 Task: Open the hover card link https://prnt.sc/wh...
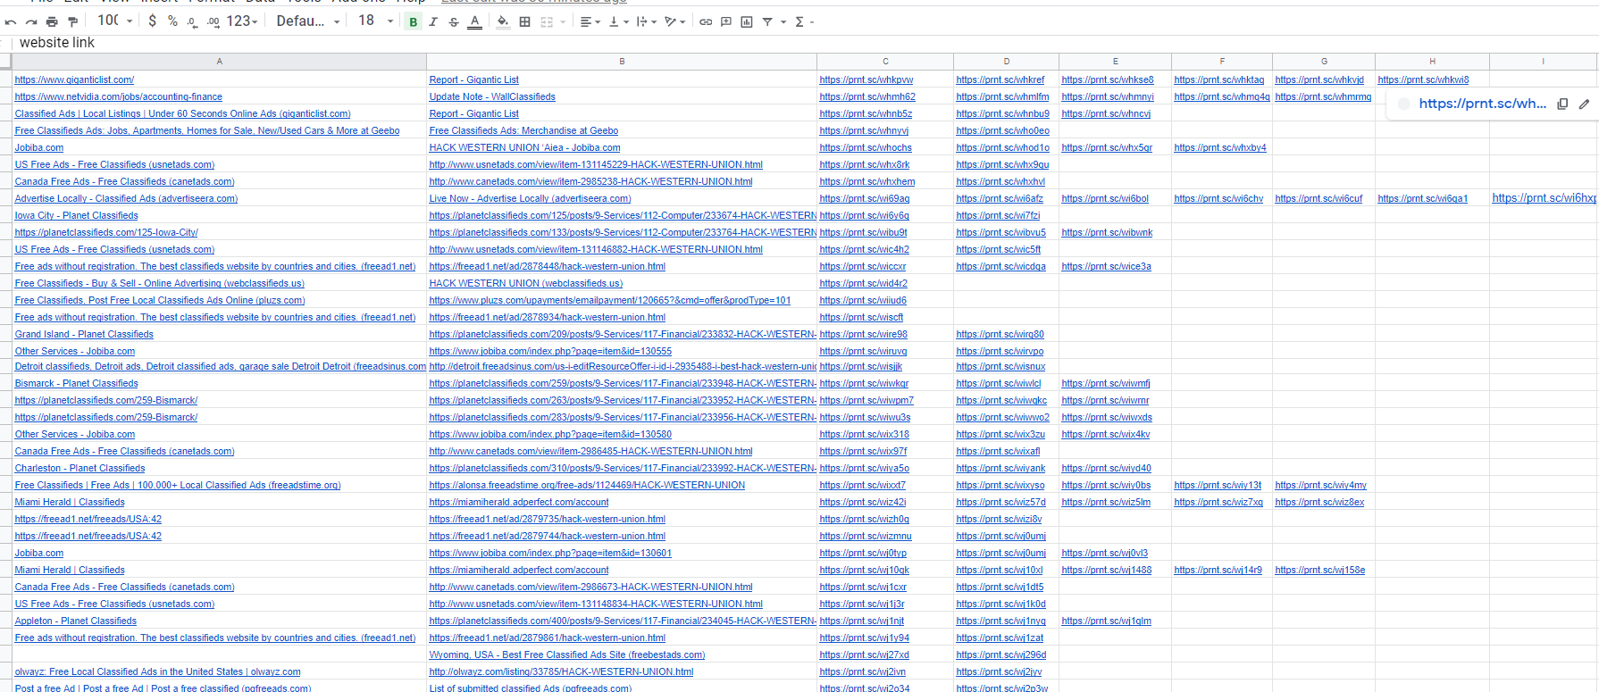point(1482,104)
